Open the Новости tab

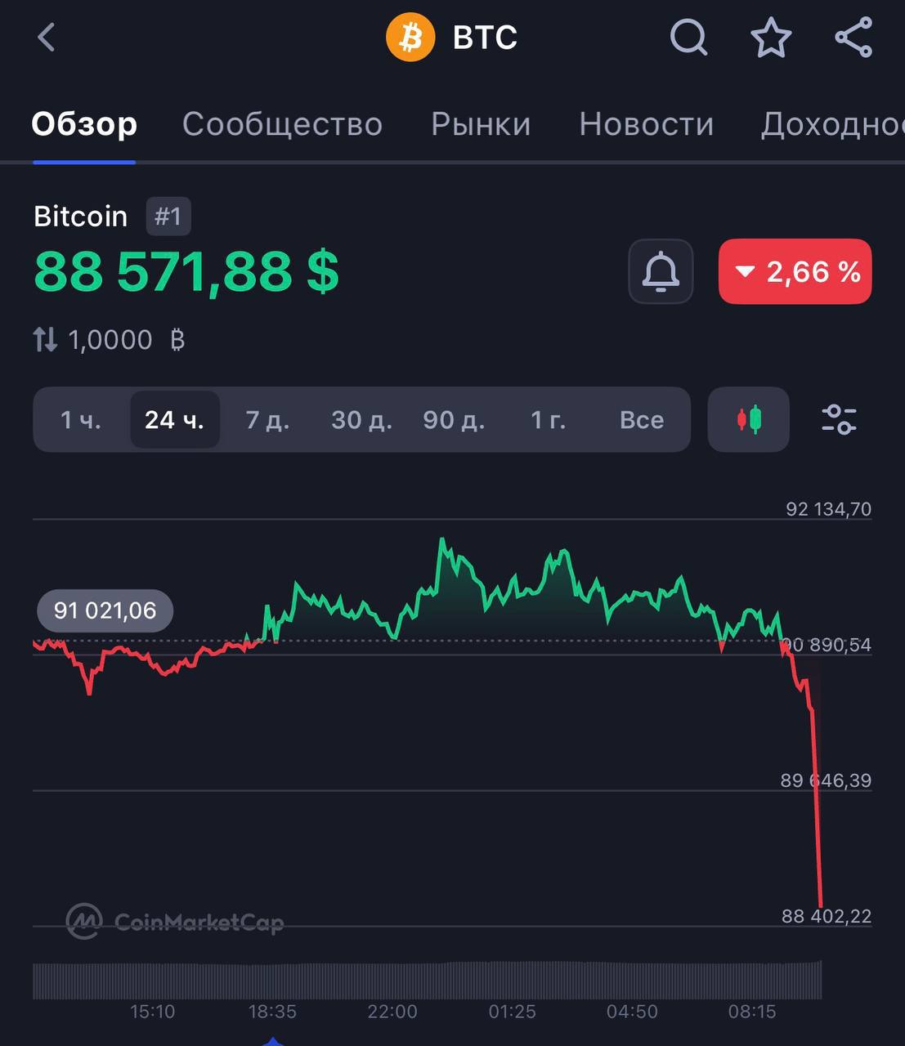tap(646, 124)
